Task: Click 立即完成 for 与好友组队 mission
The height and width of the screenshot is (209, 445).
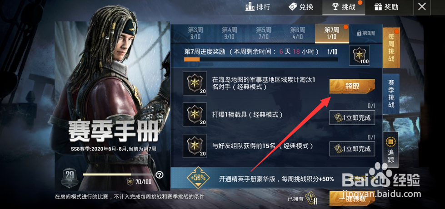Action: pyautogui.click(x=352, y=149)
